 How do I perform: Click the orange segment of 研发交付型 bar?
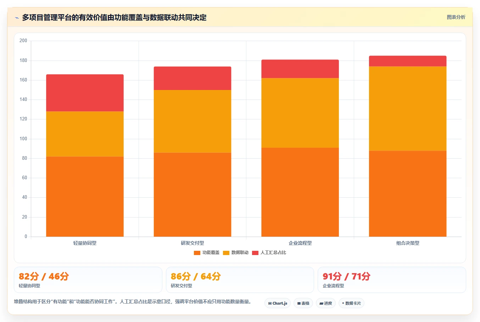tap(192, 194)
